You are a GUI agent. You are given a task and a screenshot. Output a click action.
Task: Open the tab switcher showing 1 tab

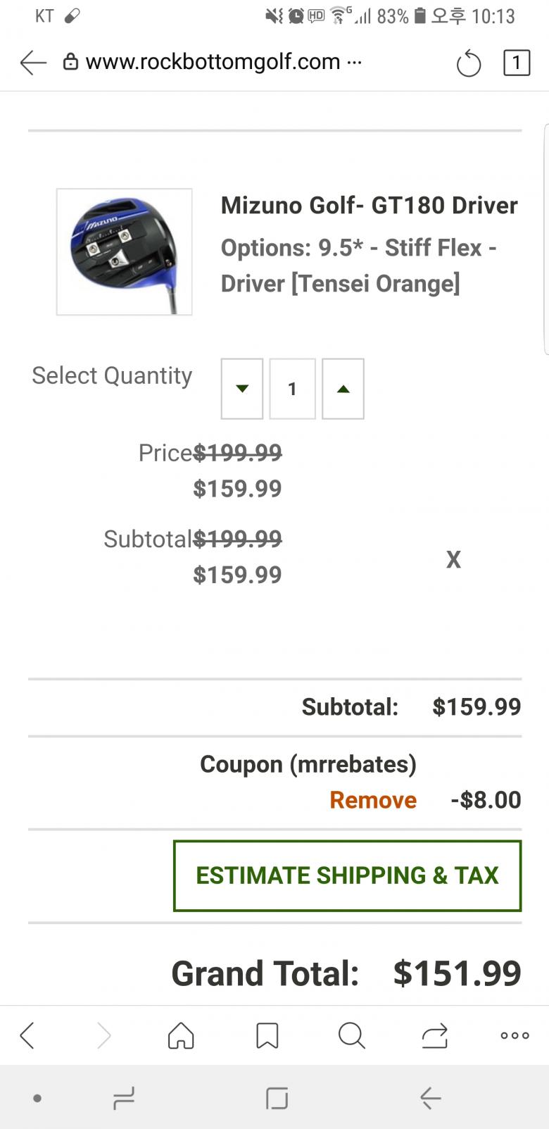(x=516, y=63)
